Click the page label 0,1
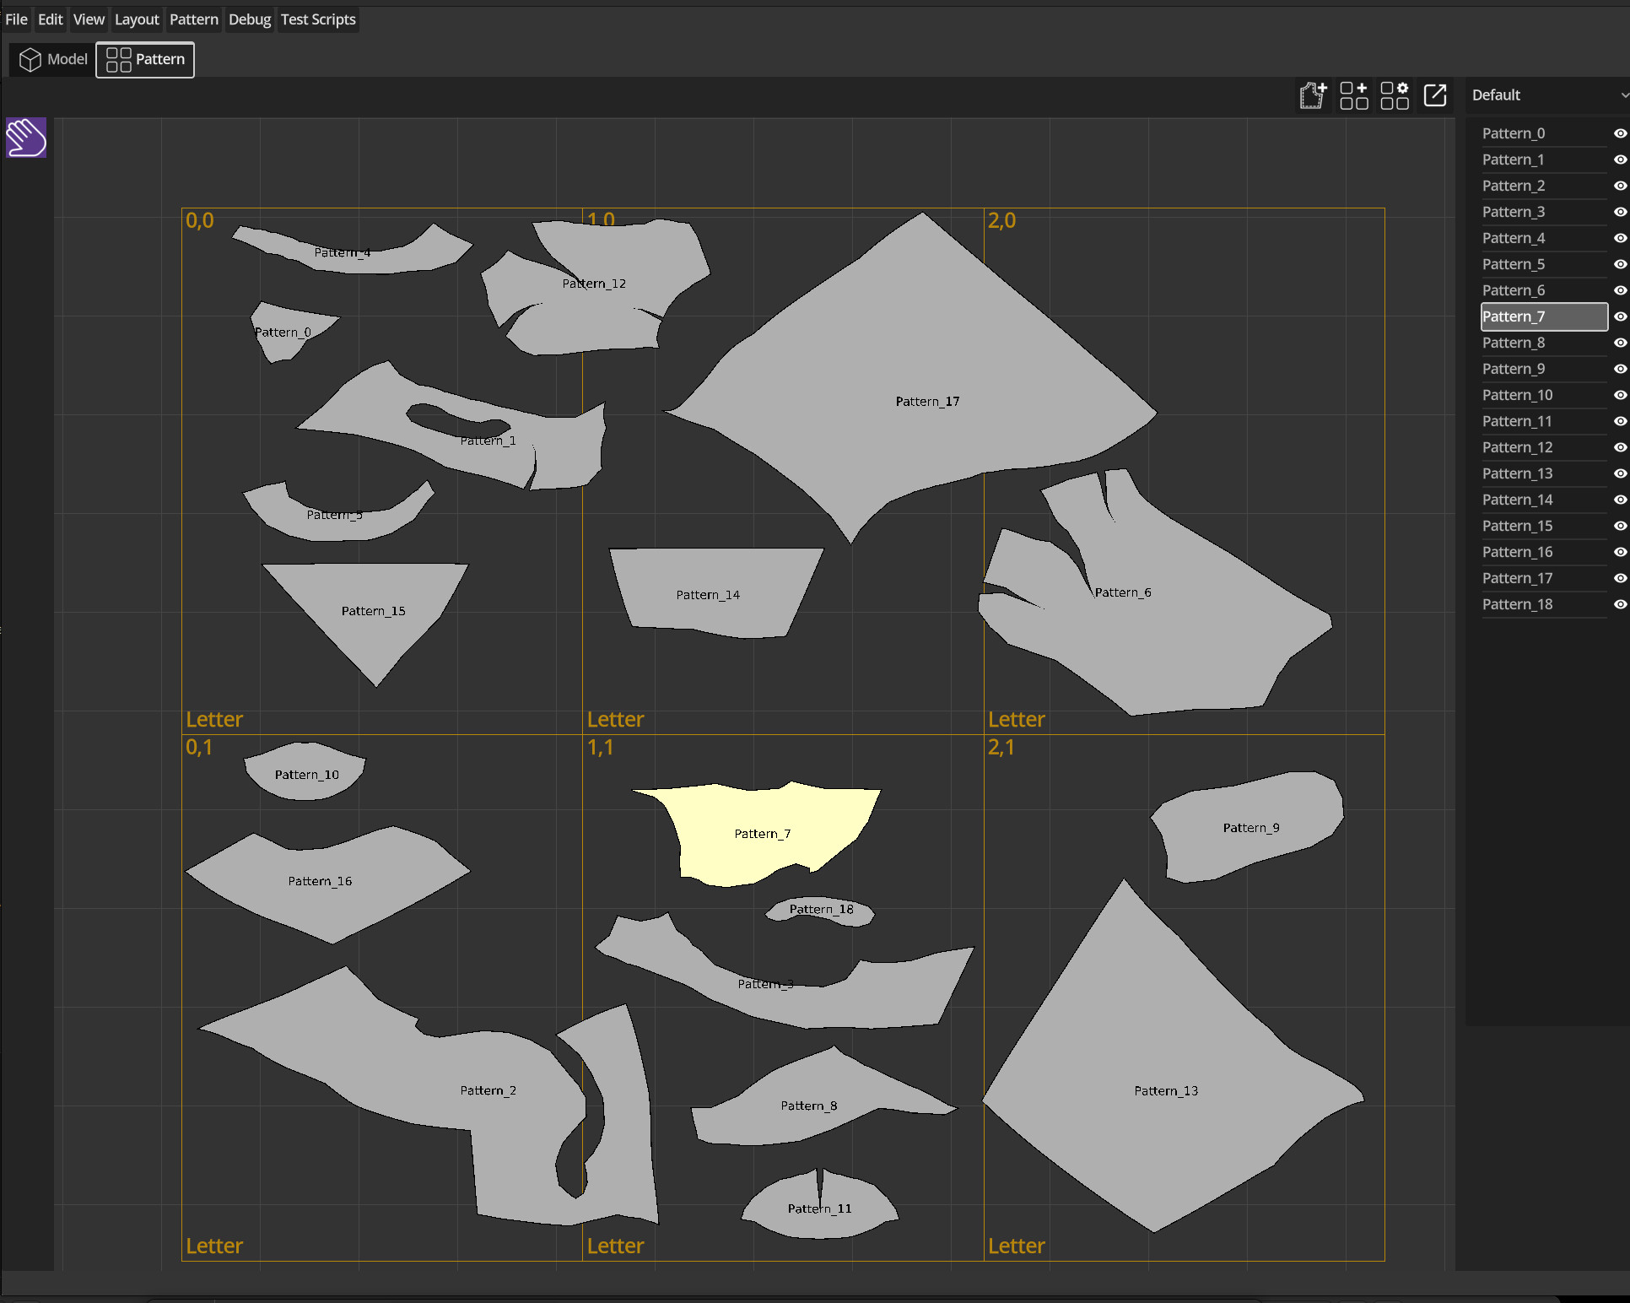 pos(199,747)
